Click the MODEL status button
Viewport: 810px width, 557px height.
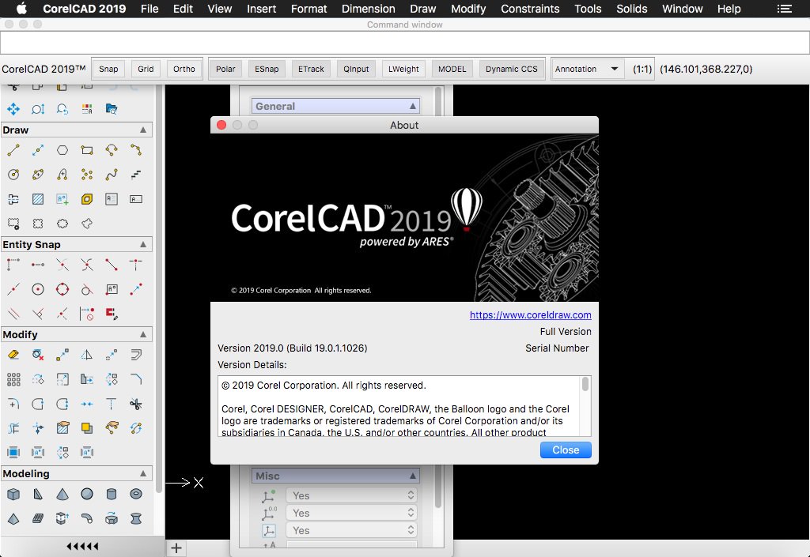[x=452, y=69]
